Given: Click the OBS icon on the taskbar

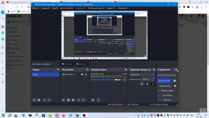Looking at the screenshot, I should tap(84, 115).
